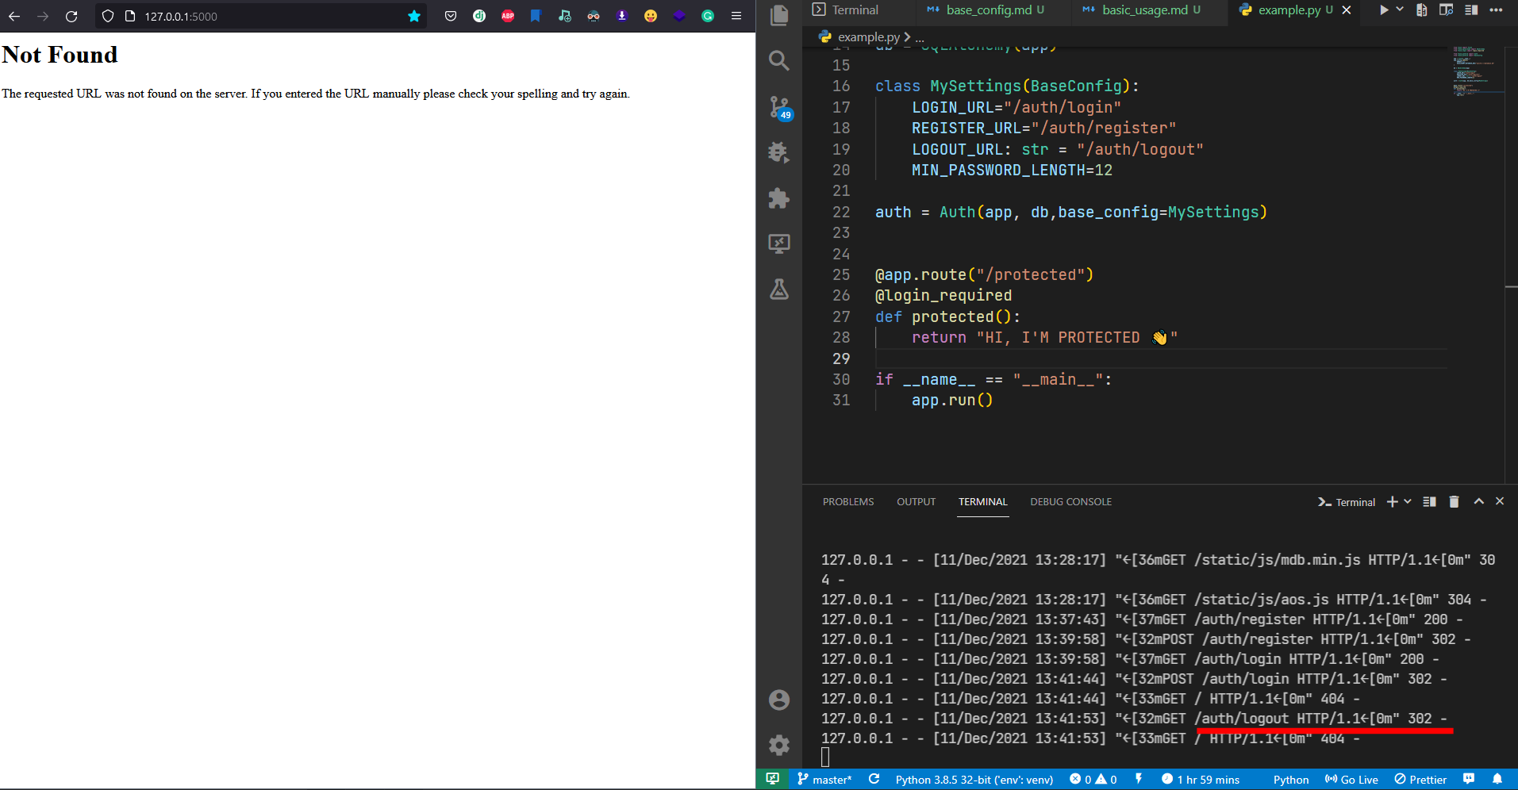Open the Search view in VS Code
This screenshot has width=1518, height=790.
point(779,60)
